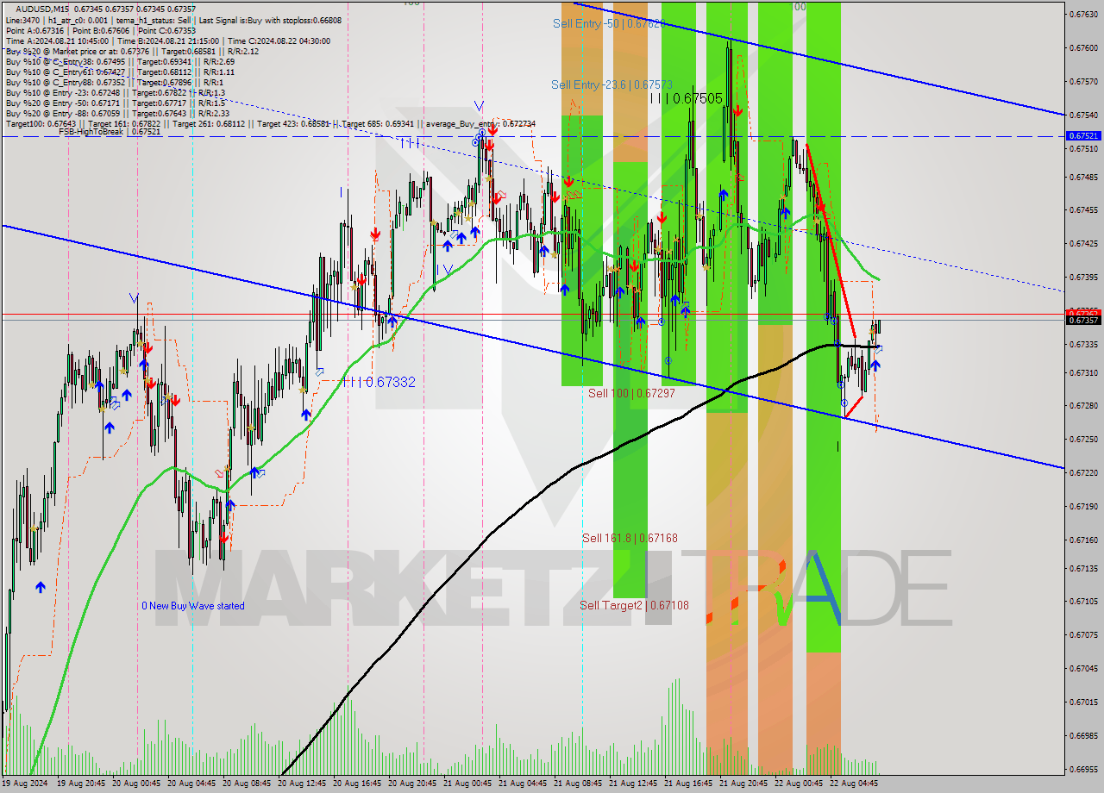
Task: Click the '20 Aug 04:45' time label
Action: [192, 784]
